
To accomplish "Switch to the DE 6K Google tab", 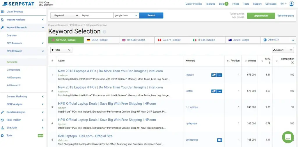I will [x=101, y=40].
